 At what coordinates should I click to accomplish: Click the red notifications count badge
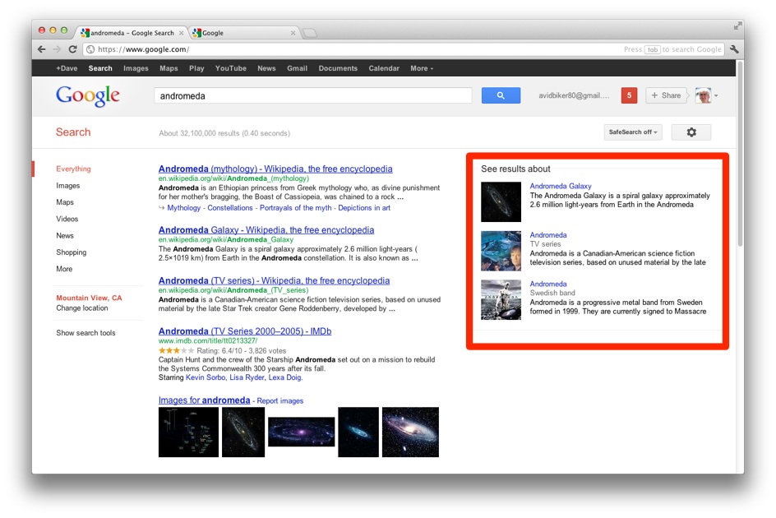pyautogui.click(x=629, y=95)
